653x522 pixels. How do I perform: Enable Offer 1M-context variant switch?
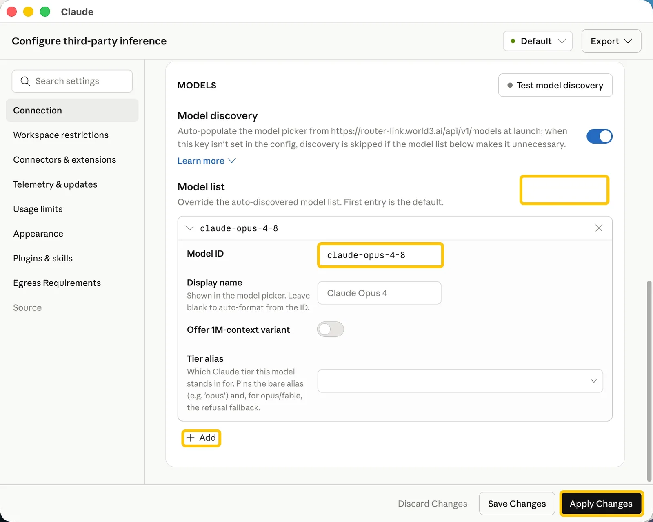pyautogui.click(x=330, y=329)
